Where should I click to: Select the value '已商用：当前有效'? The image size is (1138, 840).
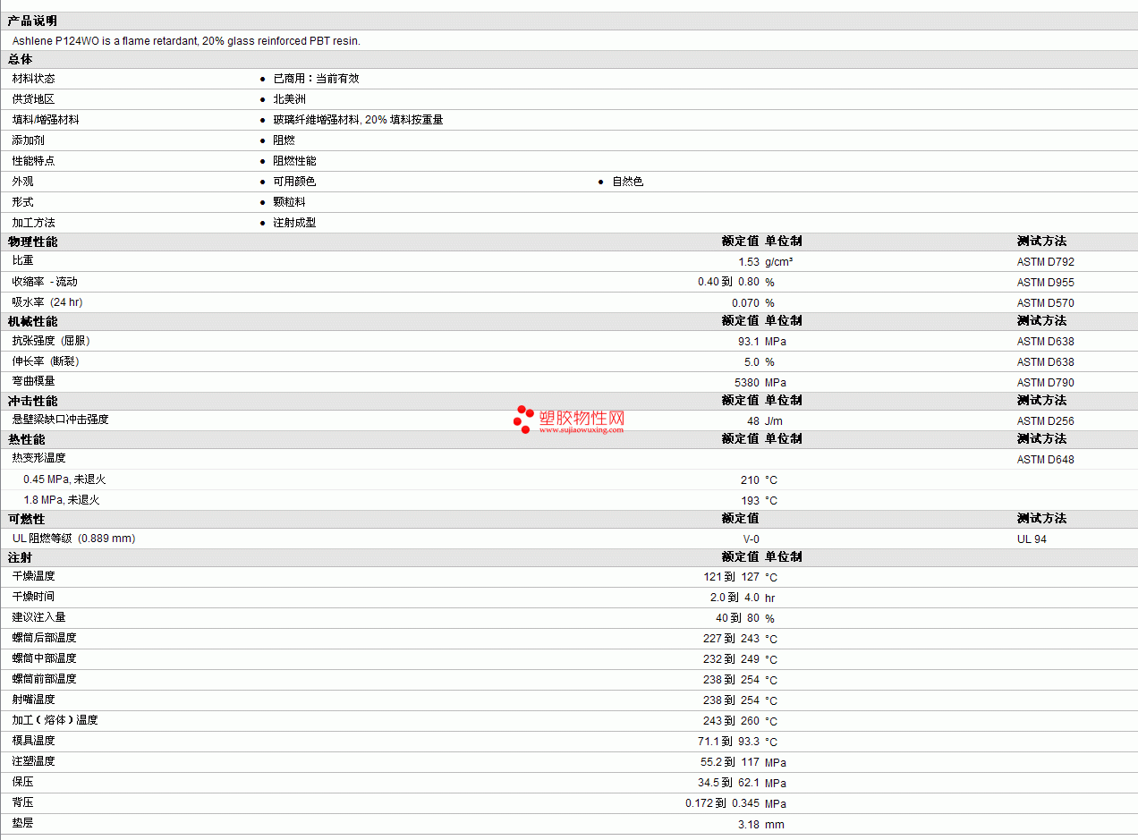click(x=316, y=79)
